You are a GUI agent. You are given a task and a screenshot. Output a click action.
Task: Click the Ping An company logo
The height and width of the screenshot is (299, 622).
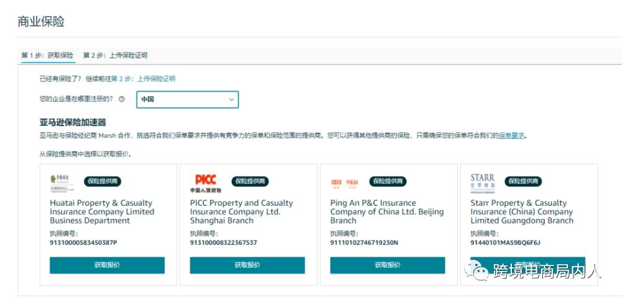click(345, 182)
